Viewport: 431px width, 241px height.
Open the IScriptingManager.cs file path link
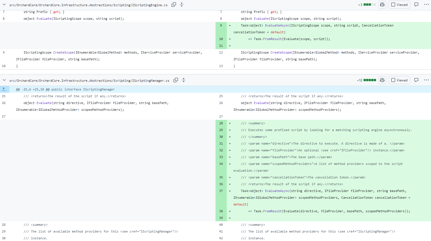click(89, 81)
